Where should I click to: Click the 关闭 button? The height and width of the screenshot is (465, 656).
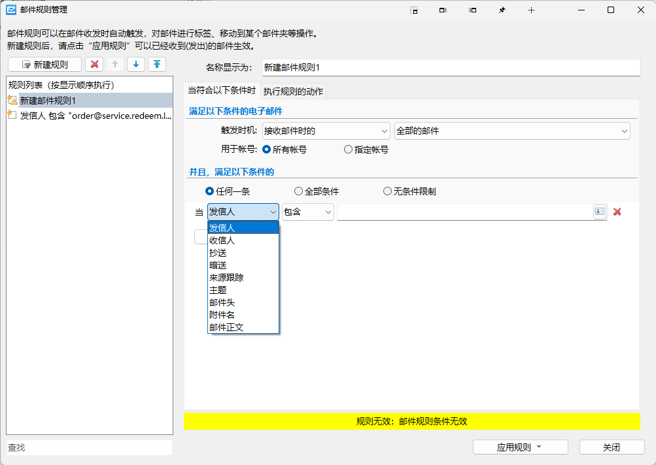[x=612, y=447]
